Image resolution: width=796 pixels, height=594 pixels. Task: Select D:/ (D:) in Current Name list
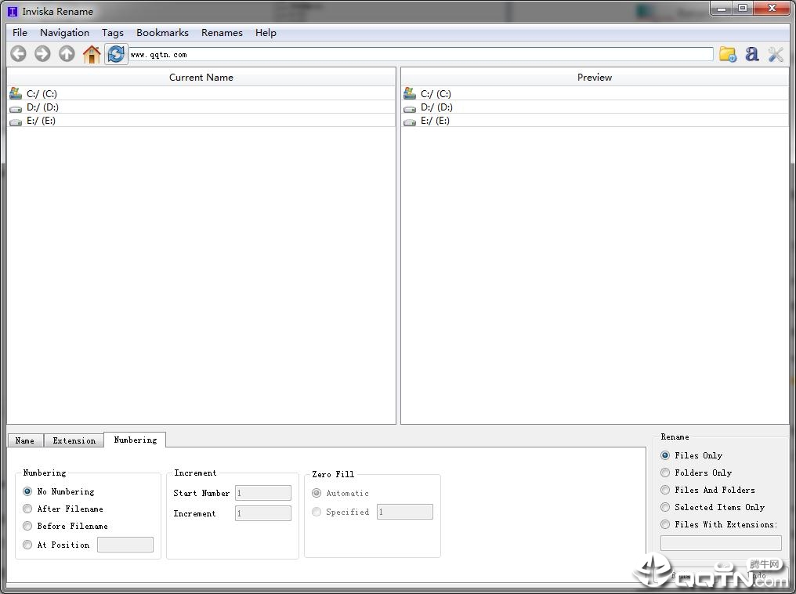coord(201,107)
